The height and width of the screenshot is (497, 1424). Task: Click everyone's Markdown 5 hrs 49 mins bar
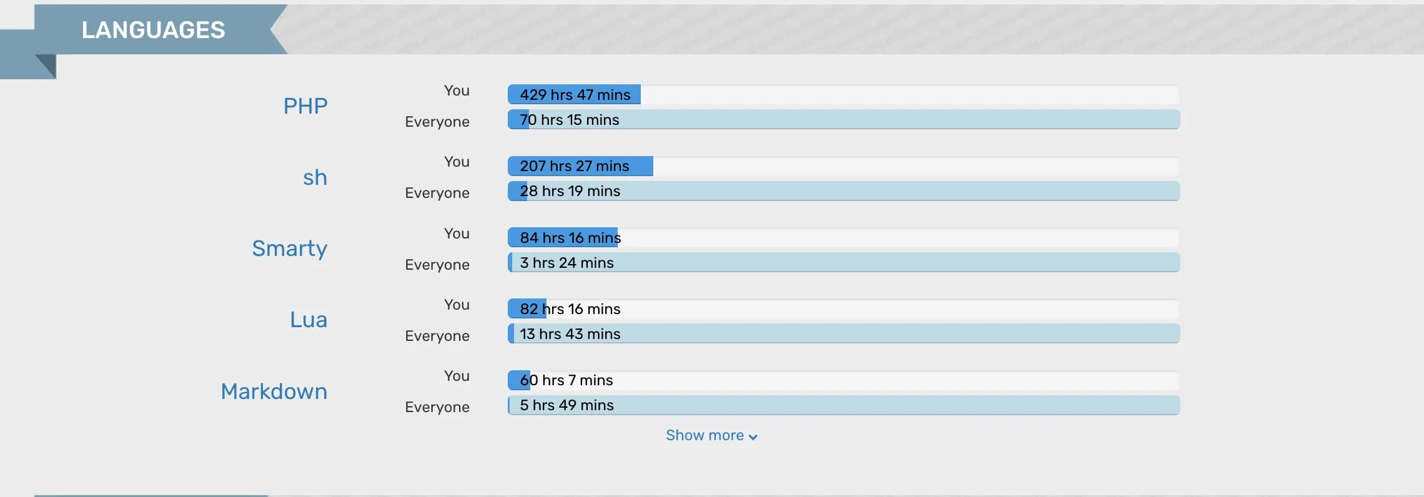843,405
